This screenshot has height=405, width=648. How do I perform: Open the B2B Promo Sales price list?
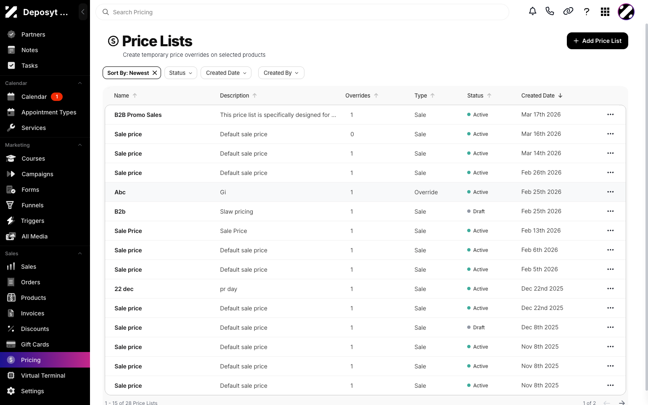coord(138,115)
